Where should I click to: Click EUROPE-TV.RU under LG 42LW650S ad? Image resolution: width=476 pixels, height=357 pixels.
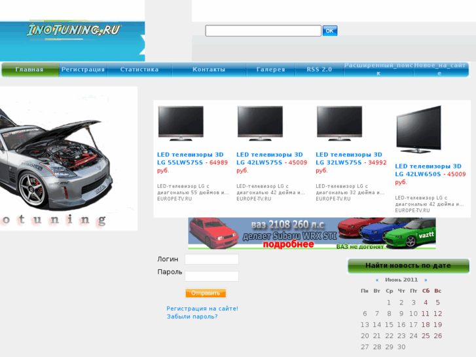pos(412,210)
